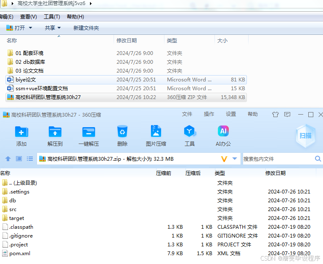The width and height of the screenshot is (323, 264).
Task: Click the .settings folder icon in archive
Action: 5,192
